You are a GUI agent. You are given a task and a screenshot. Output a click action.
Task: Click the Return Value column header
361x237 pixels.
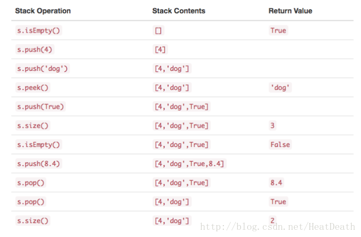[290, 11]
